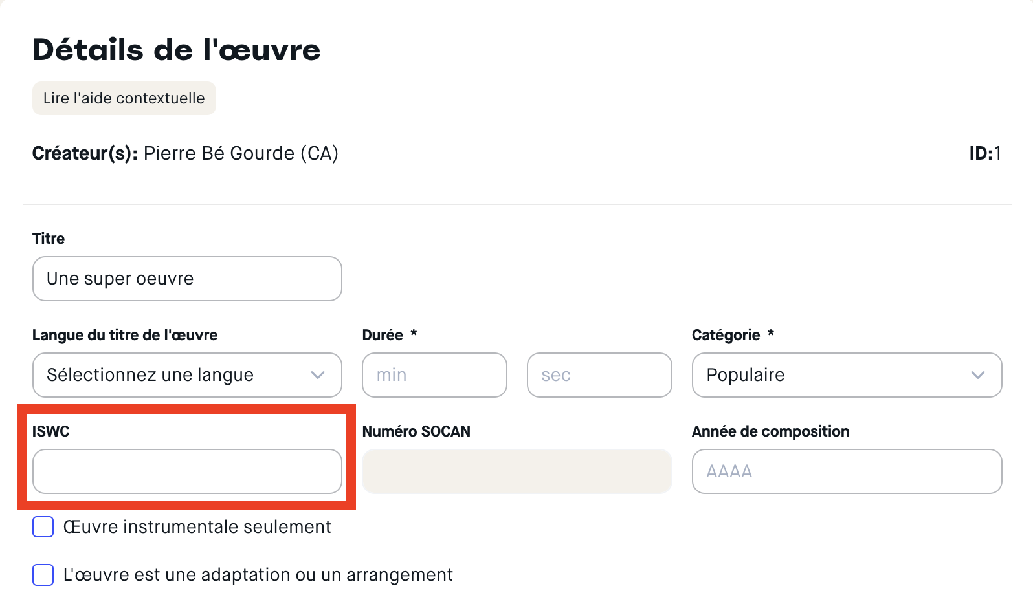Click the Œuvre instrumentale seulement label text
This screenshot has height=604, width=1033.
pos(197,527)
